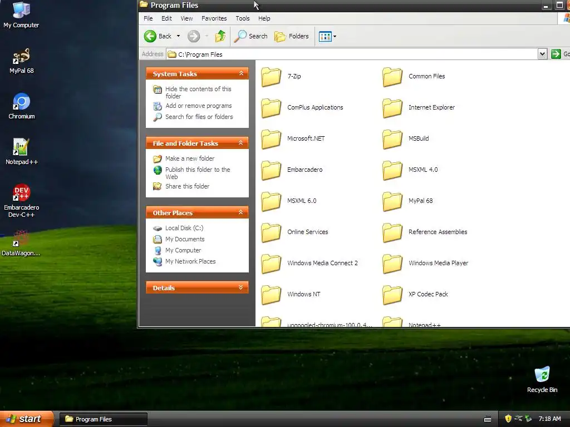The height and width of the screenshot is (427, 570).
Task: Select the Recycle Bin icon
Action: point(542,380)
